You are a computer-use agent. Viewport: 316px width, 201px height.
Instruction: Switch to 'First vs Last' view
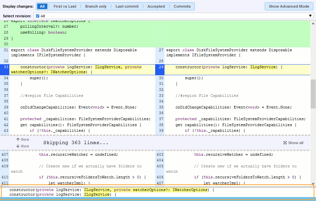[x=65, y=6]
